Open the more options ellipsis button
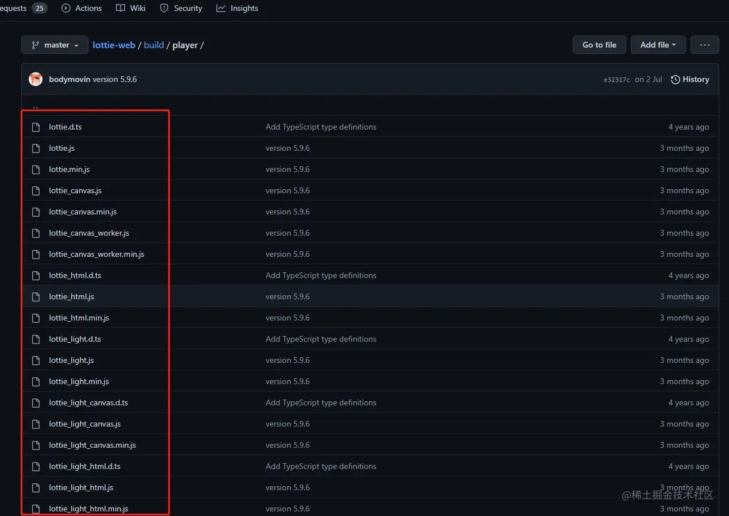The width and height of the screenshot is (729, 516). (x=705, y=45)
